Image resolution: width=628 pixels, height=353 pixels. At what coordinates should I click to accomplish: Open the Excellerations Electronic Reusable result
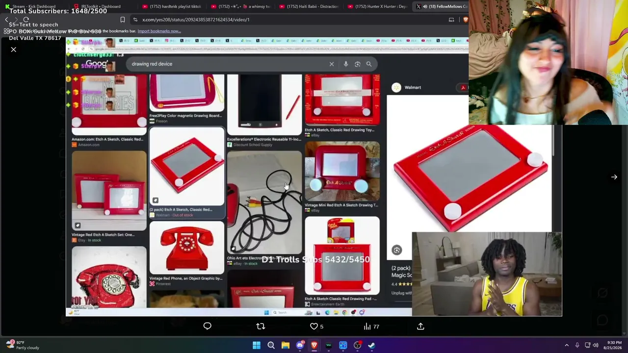click(x=264, y=111)
